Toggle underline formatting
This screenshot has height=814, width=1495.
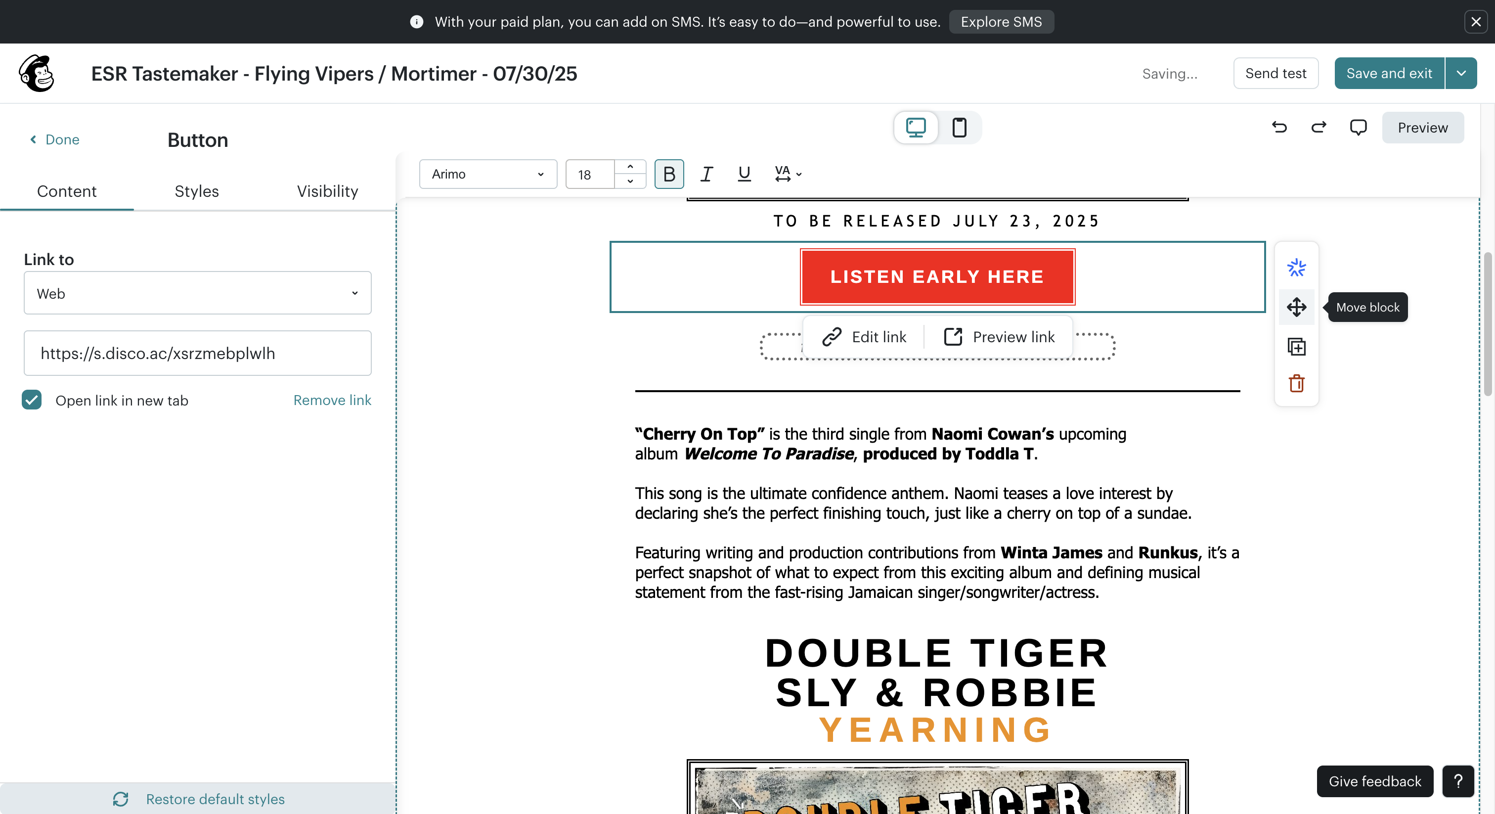[744, 174]
